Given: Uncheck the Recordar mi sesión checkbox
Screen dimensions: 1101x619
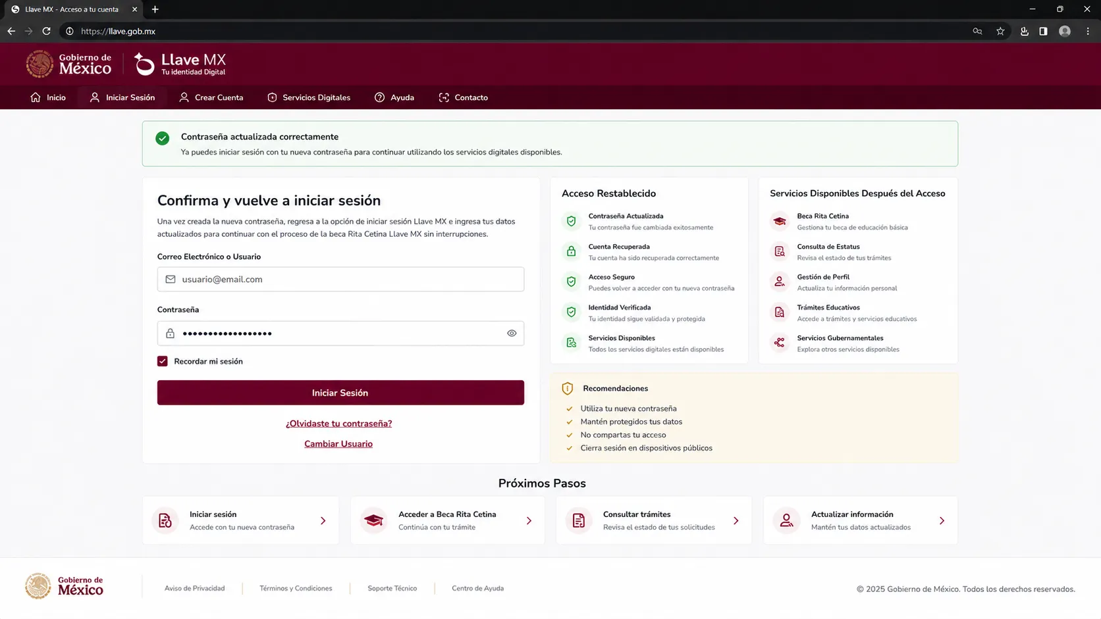Looking at the screenshot, I should point(163,361).
